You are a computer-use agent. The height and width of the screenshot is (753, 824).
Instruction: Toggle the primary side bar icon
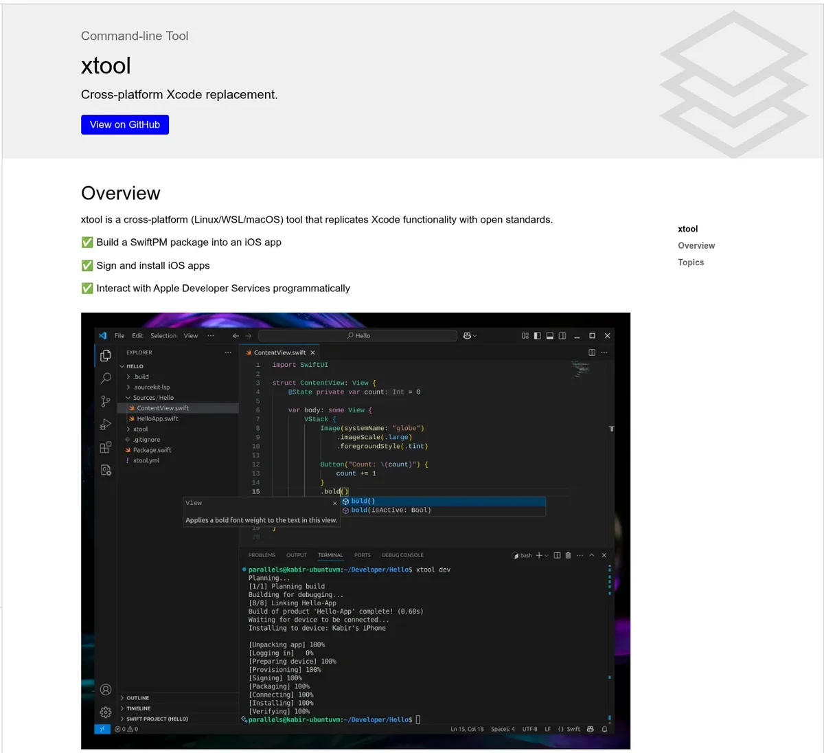[538, 336]
